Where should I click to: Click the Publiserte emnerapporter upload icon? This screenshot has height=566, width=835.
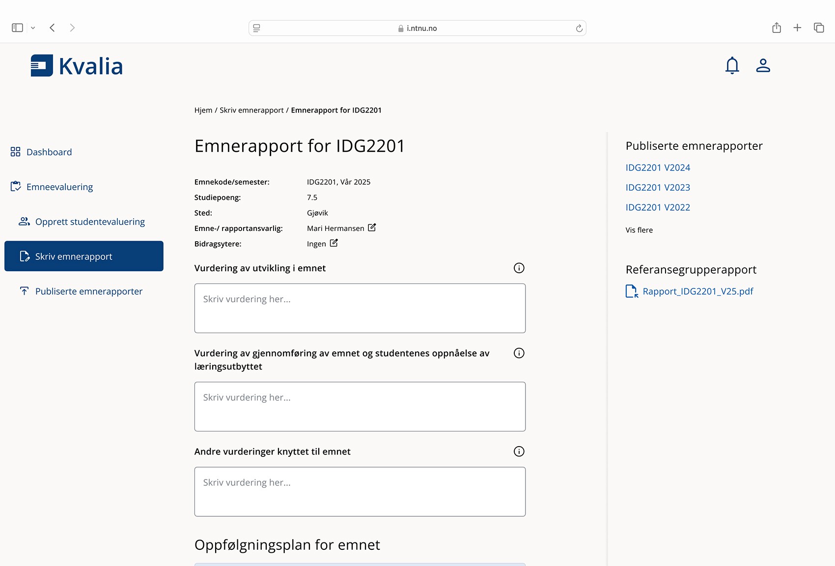[24, 291]
